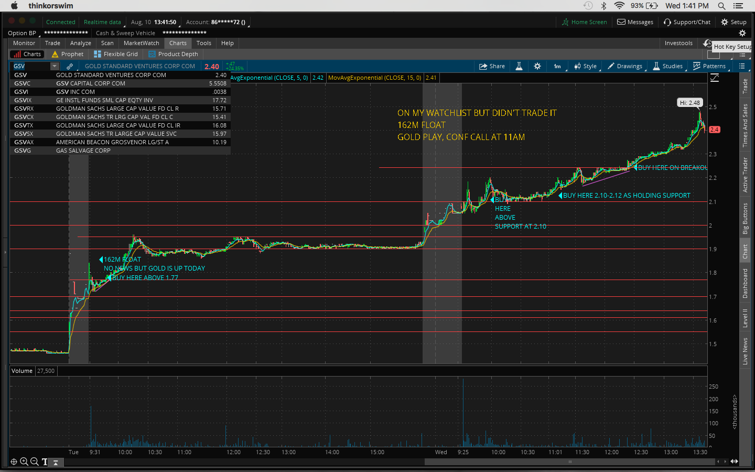755x472 pixels.
Task: Open the Investools tab
Action: pyautogui.click(x=678, y=43)
